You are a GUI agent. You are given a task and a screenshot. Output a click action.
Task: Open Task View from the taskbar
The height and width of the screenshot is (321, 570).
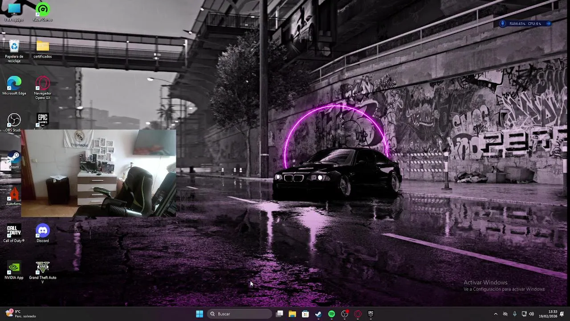coord(280,314)
